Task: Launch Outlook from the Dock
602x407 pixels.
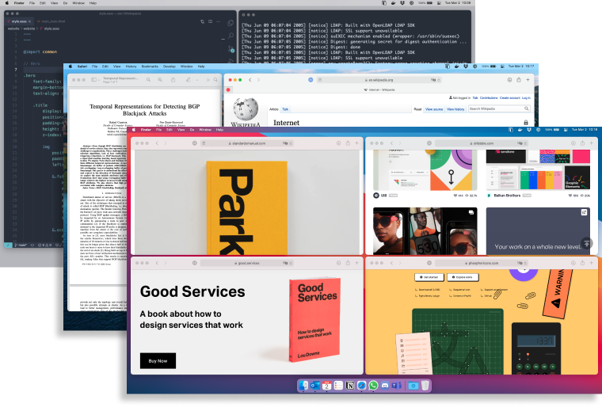Action: tap(315, 386)
